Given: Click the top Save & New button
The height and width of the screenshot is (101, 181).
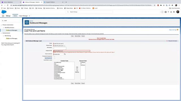Looking at the screenshot, I should [77, 36].
